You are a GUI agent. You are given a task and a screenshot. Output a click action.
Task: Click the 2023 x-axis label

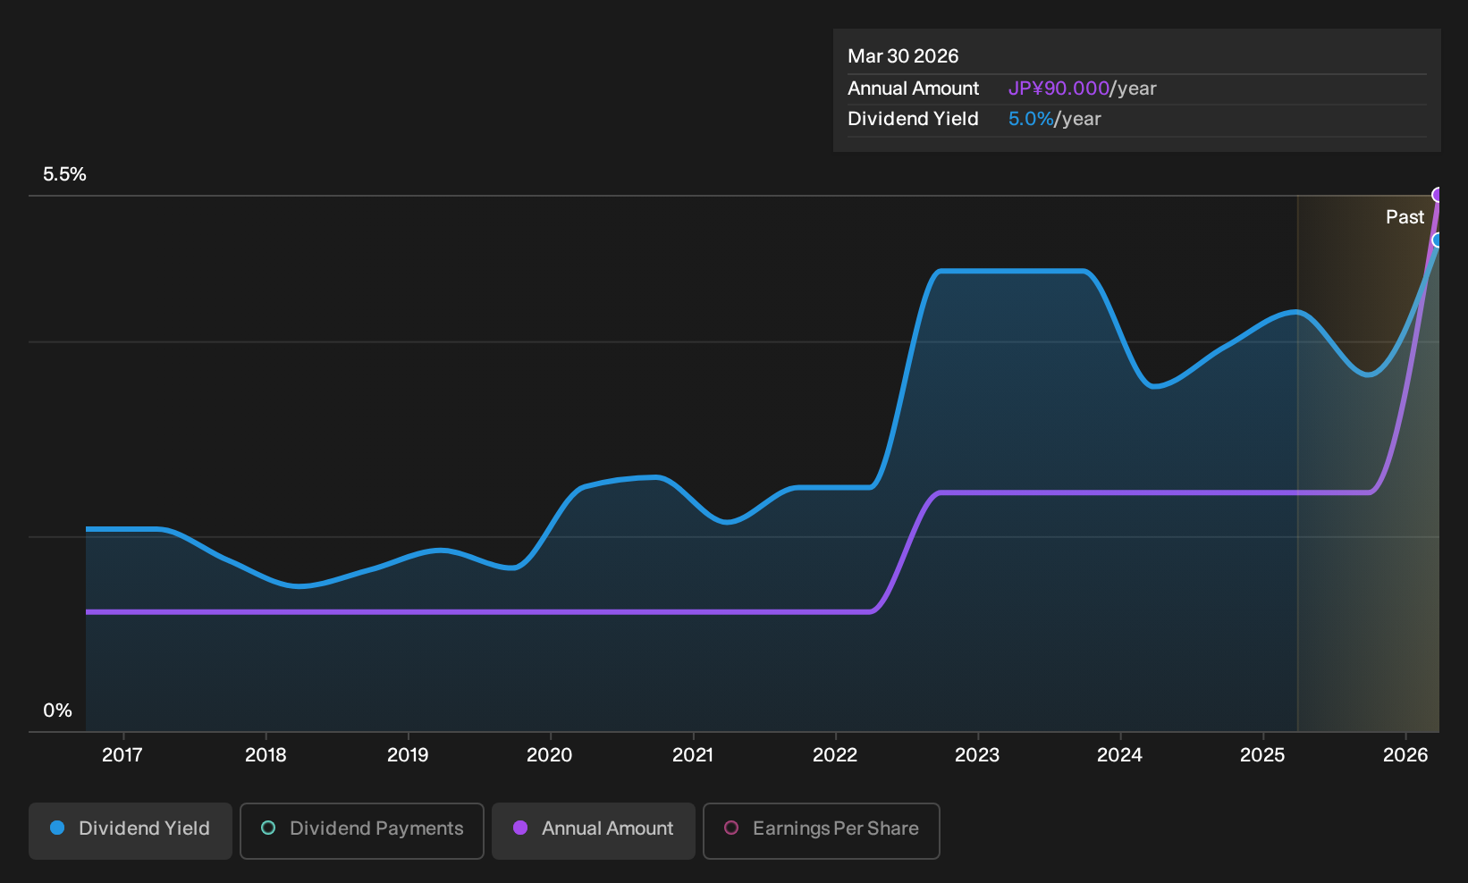[977, 755]
